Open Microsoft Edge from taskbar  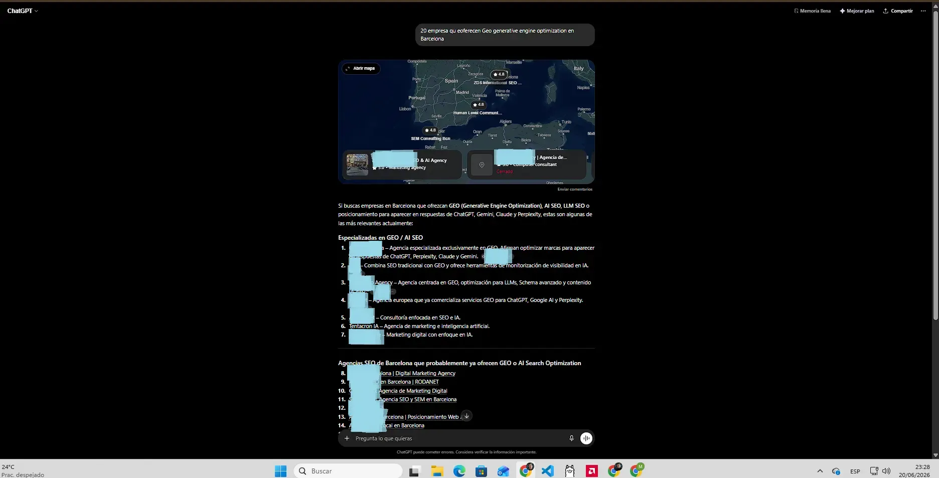coord(459,471)
